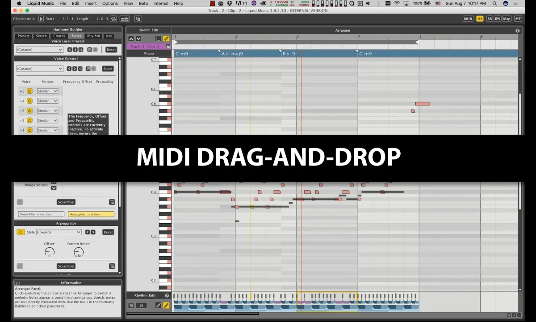Select the Sketch Edit selection marquee tool
536x322 pixels.
[158, 39]
